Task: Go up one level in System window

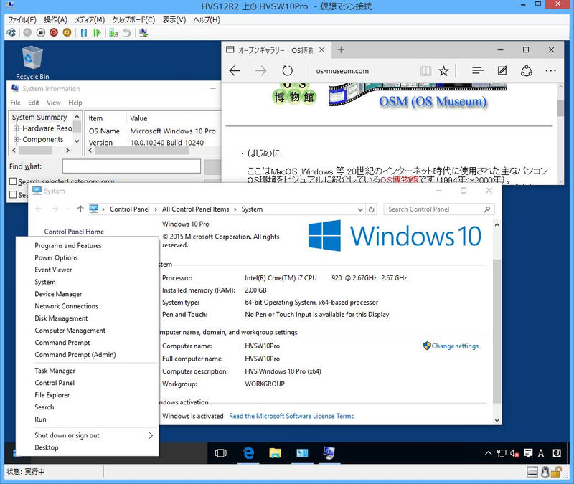Action: click(80, 209)
